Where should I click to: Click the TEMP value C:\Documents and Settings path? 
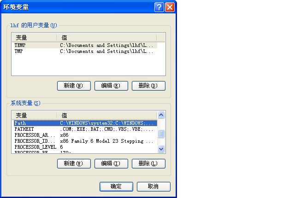(x=106, y=45)
